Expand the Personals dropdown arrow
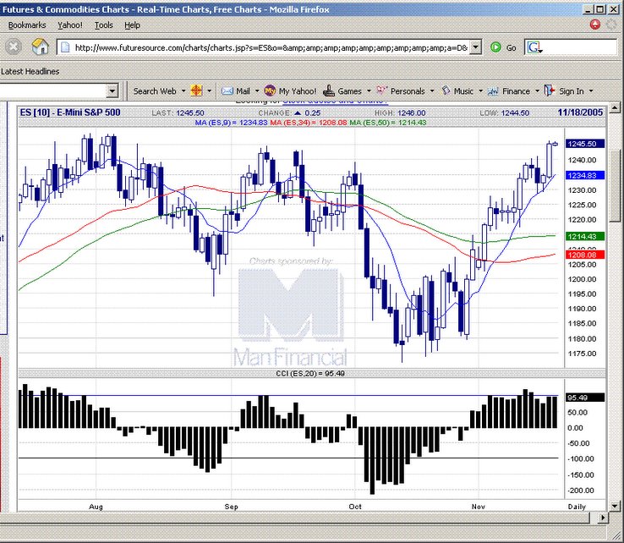This screenshot has height=543, width=624. click(432, 91)
